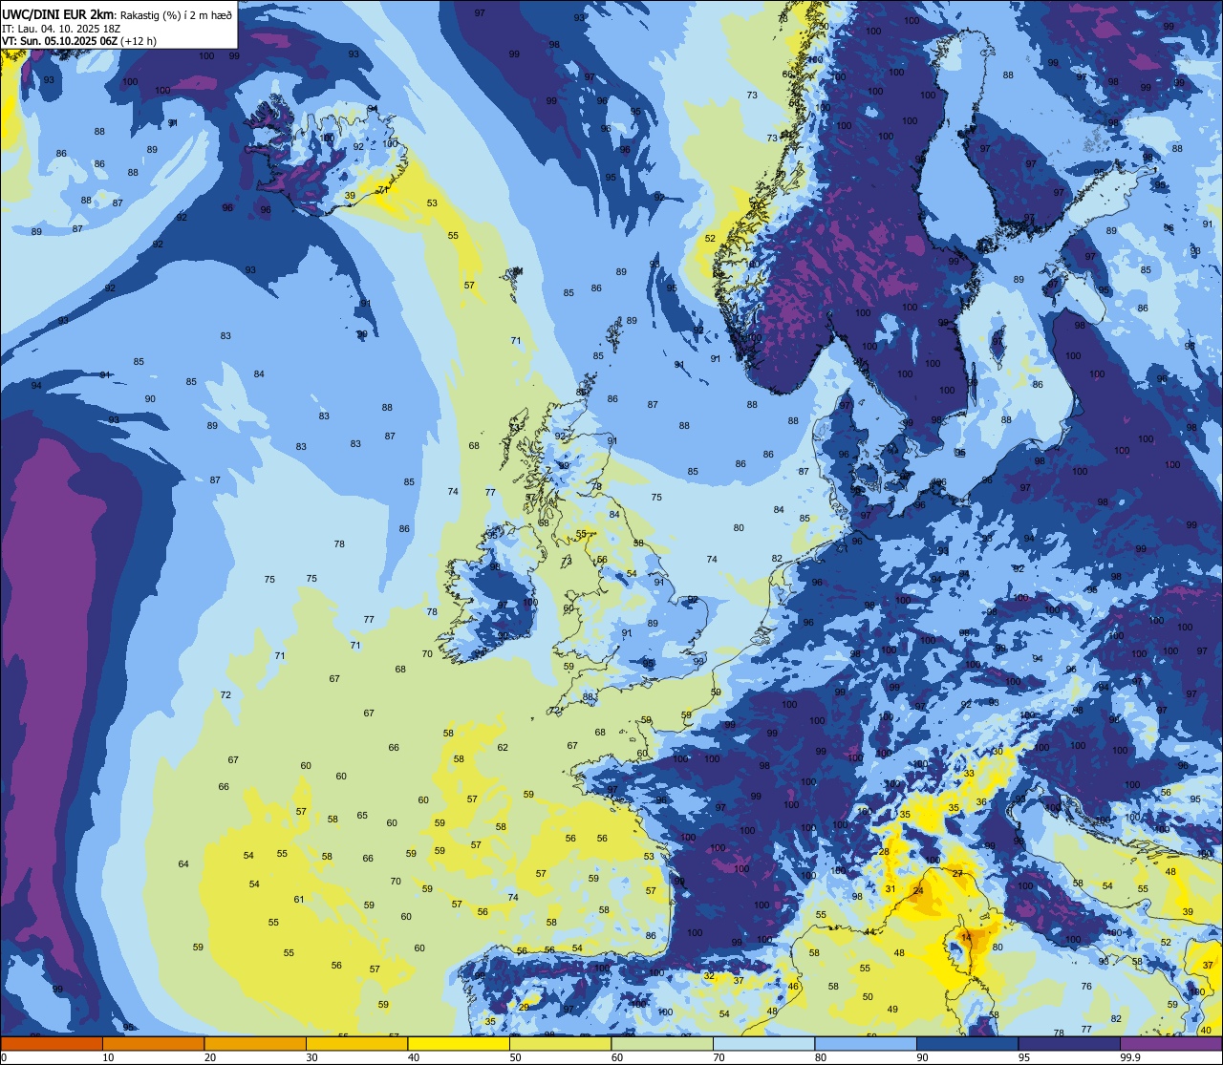Click the 40–50 bright yellow legend swatch
Screen dimensions: 1223x1065
coord(459,1043)
